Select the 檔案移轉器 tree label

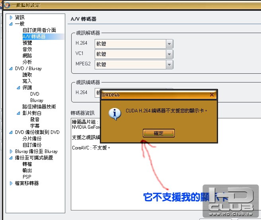click(27, 183)
